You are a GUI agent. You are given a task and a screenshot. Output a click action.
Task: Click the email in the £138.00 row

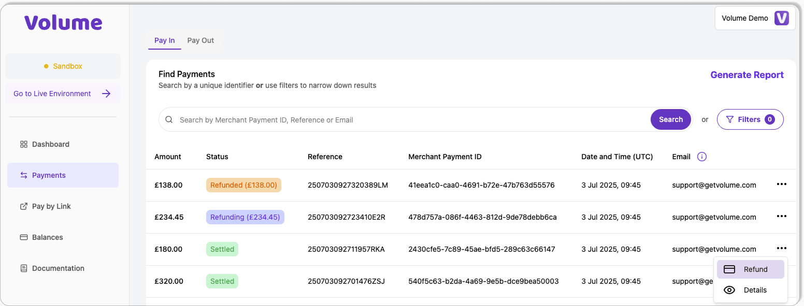click(x=714, y=185)
